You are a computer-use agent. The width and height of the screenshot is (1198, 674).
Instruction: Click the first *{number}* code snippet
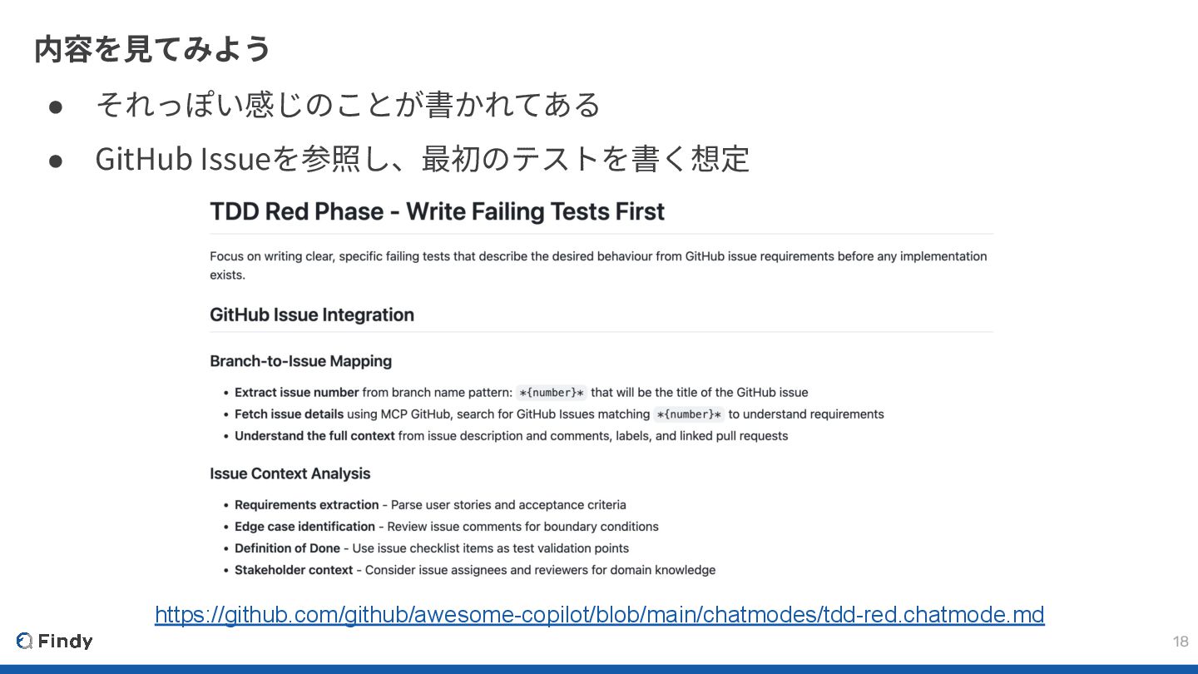551,393
